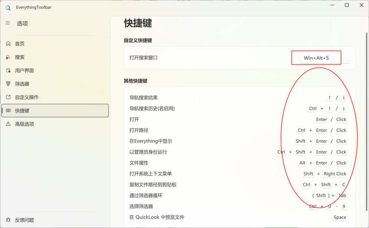Image resolution: width=369 pixels, height=228 pixels.
Task: Maximize the EverythingToolbar window
Action: pyautogui.click(x=347, y=5)
